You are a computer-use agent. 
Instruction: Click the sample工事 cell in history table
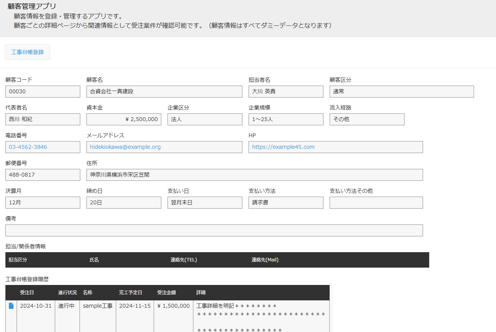[x=98, y=306]
